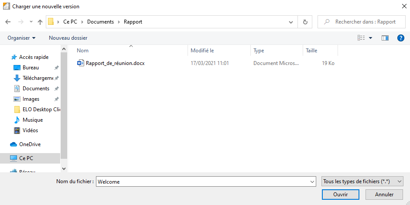Click the navigation pane vertical scrollbar

64,105
